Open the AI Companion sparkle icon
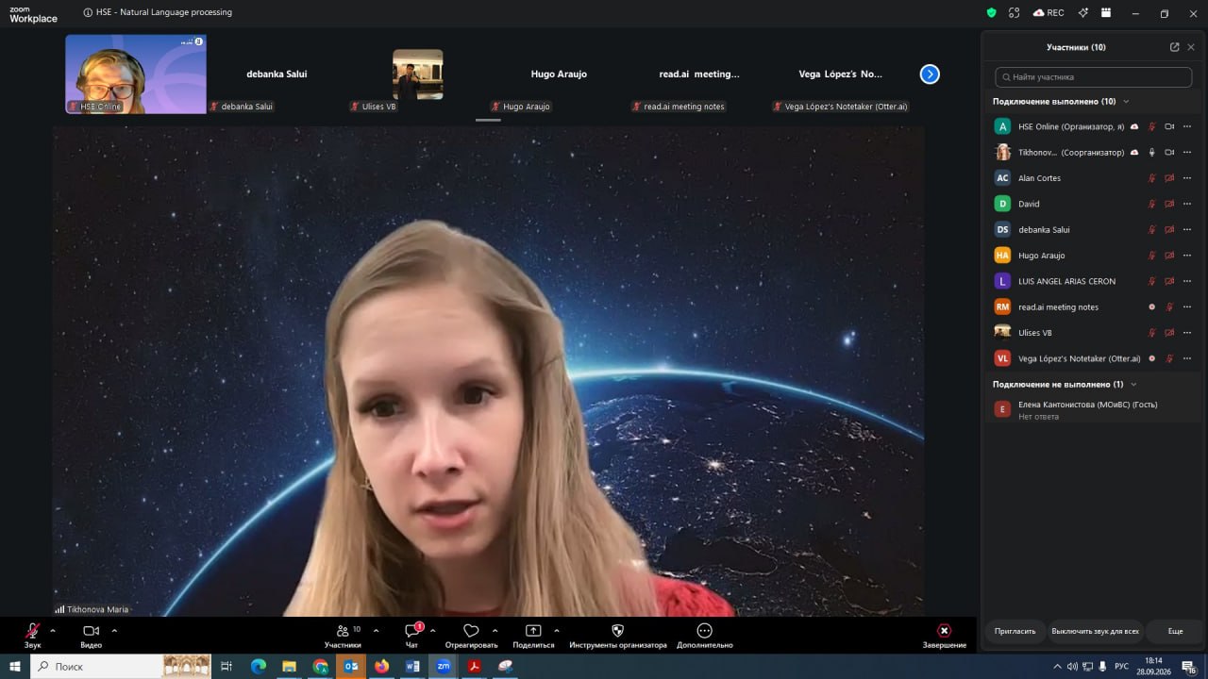Screen dimensions: 1208x679 [x=1082, y=13]
